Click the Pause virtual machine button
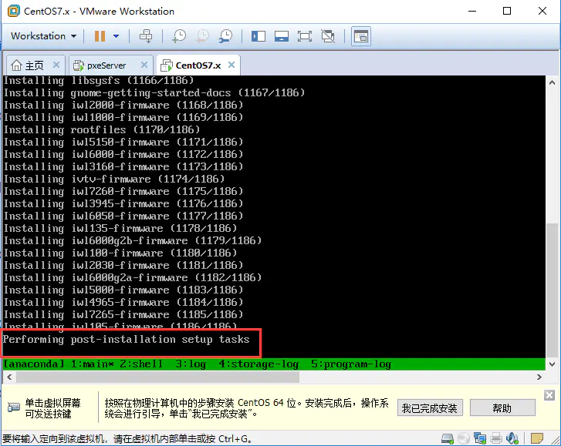 [100, 36]
